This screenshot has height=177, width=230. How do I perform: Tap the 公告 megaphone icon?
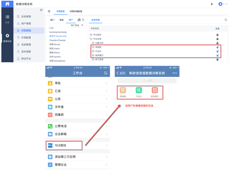click(x=50, y=99)
